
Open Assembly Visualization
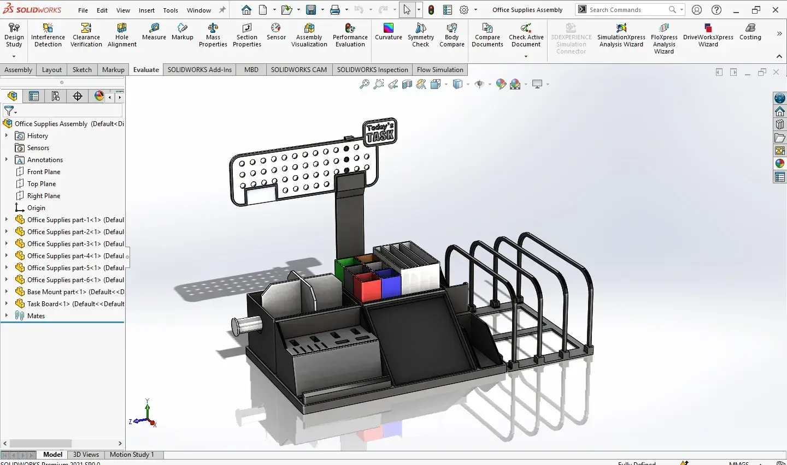309,35
